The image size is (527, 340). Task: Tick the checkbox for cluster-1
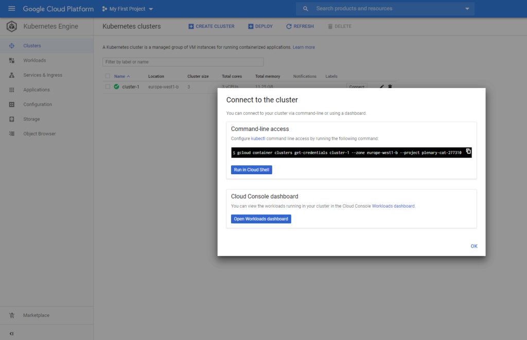tap(108, 87)
